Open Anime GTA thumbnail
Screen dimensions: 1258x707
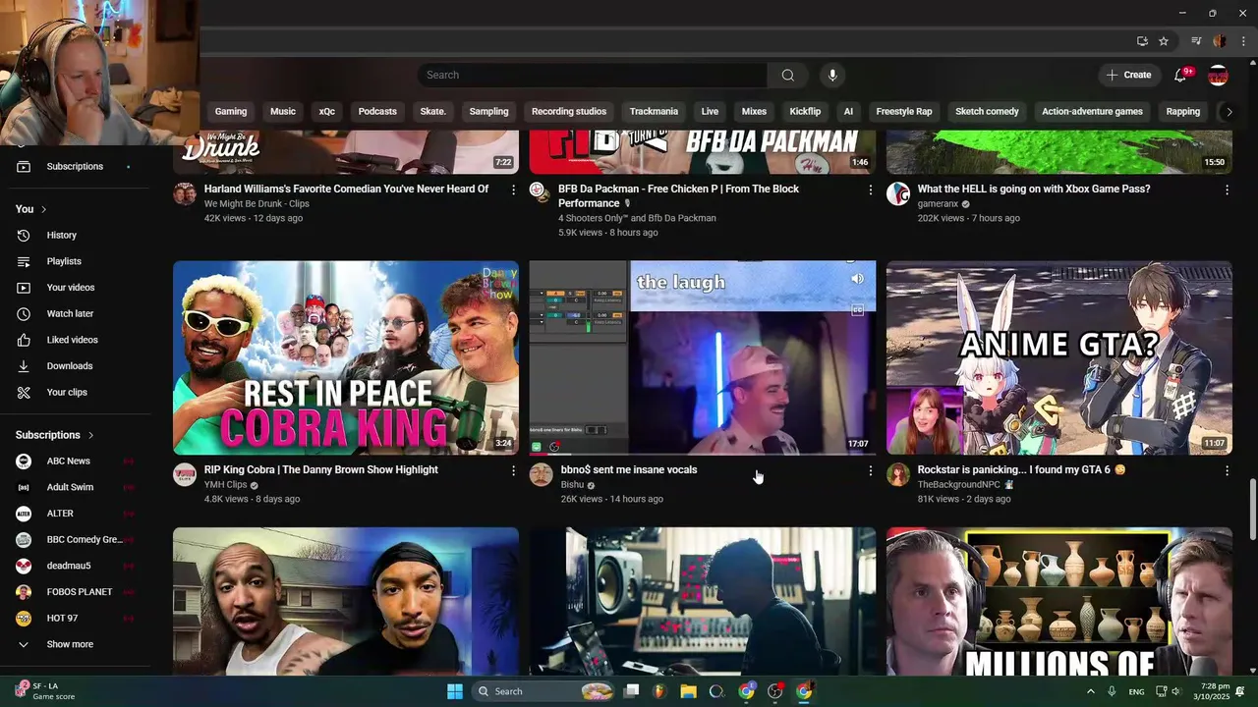pos(1058,357)
